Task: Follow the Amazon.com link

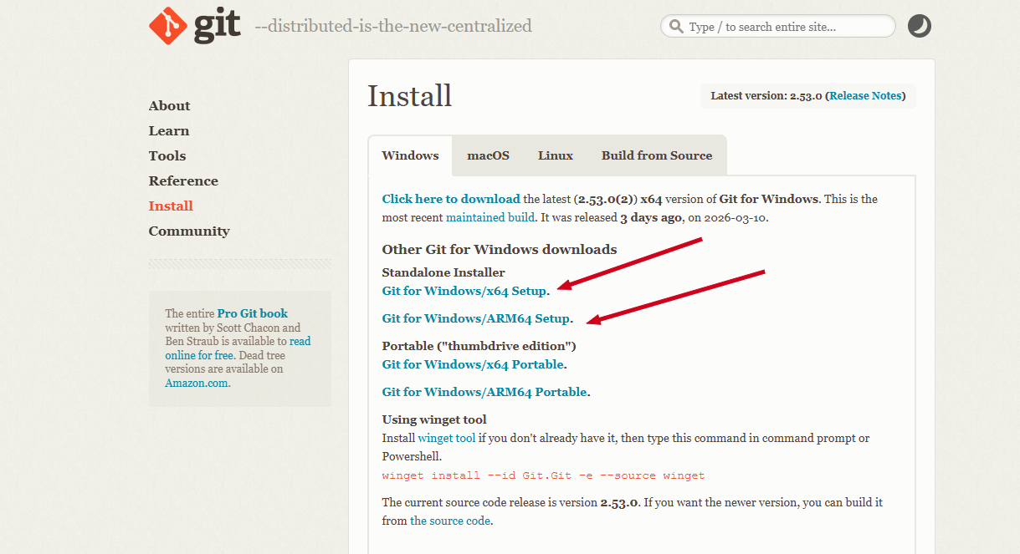Action: pos(197,384)
